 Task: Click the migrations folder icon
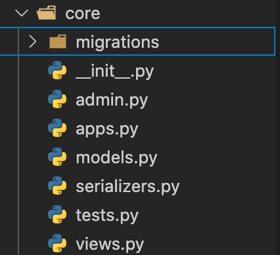point(58,41)
